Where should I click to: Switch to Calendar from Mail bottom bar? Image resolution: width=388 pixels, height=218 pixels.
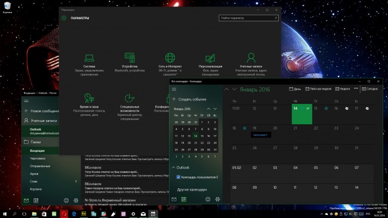click(36, 201)
